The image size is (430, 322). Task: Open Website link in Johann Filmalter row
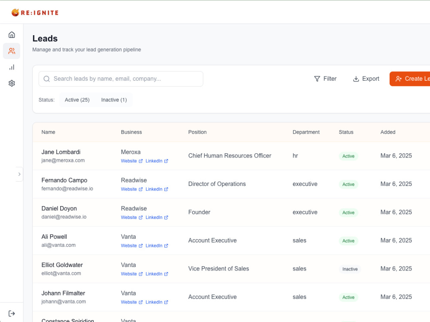pyautogui.click(x=132, y=302)
